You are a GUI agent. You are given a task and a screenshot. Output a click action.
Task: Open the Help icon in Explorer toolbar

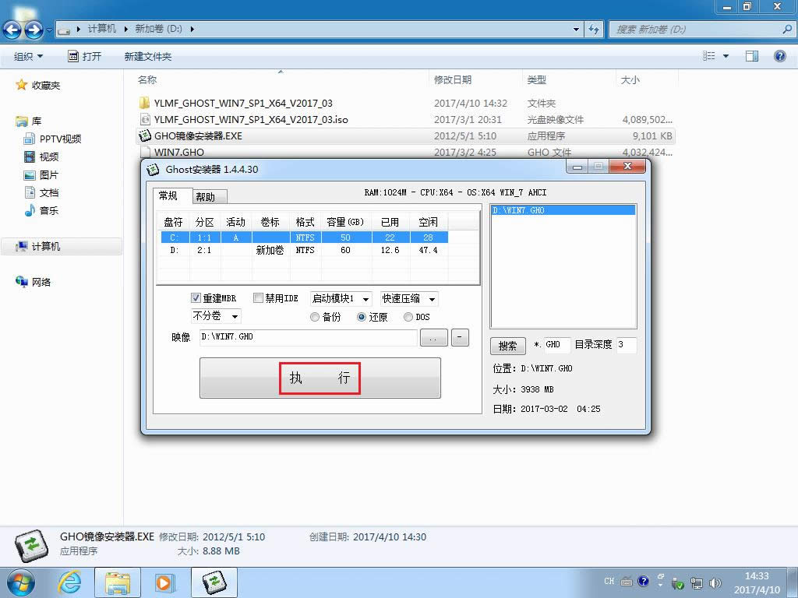pyautogui.click(x=779, y=55)
